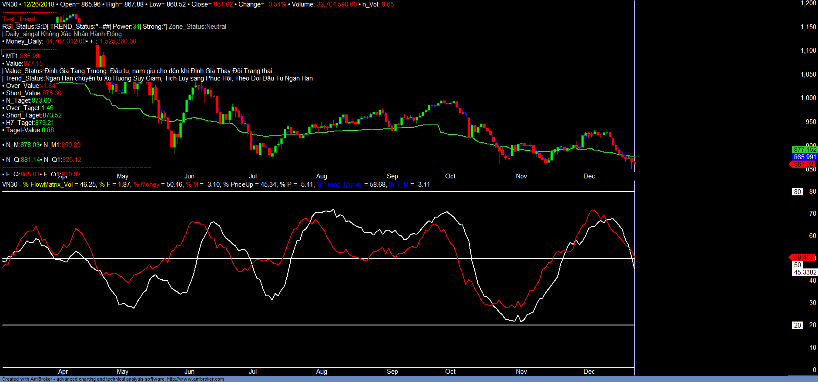Open the www.amibroker.com link in footer
818x382 pixels.
coord(195,379)
